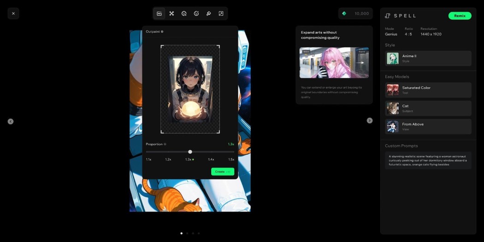Click the Saturated Color thumbnail
The height and width of the screenshot is (242, 484).
(x=393, y=90)
